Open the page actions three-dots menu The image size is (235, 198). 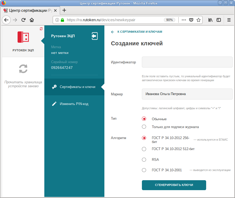184,20
